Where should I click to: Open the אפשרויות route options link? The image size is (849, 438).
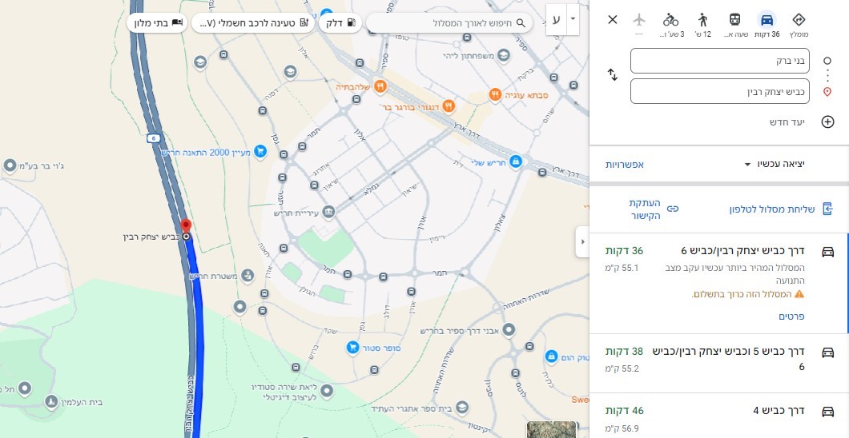(624, 164)
